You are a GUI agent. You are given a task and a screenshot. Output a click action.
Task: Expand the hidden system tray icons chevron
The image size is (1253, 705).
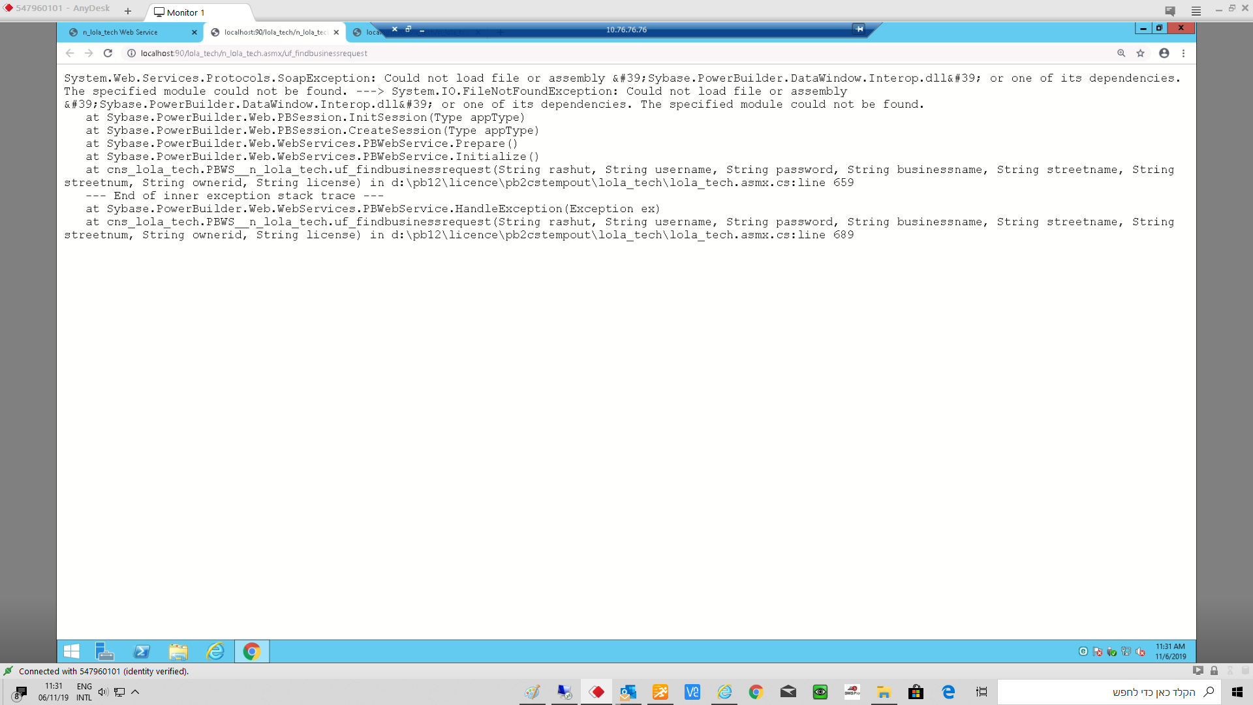(135, 692)
